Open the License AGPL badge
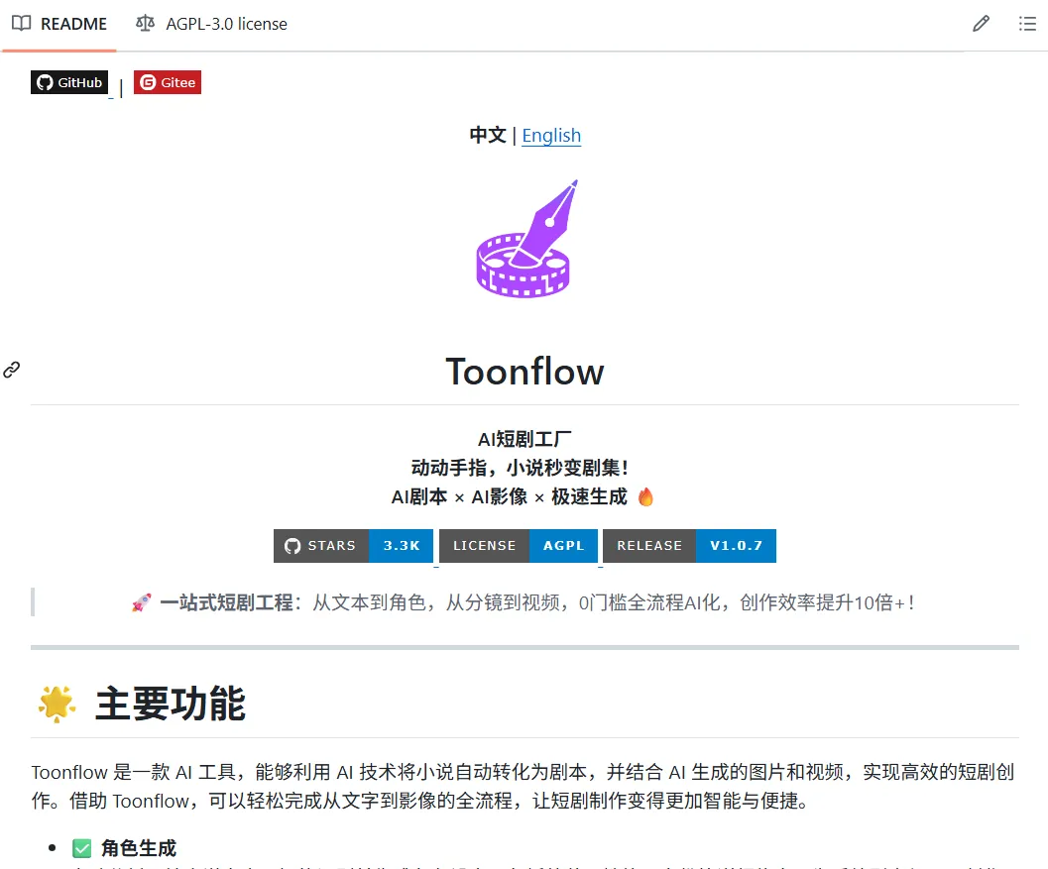 [518, 546]
